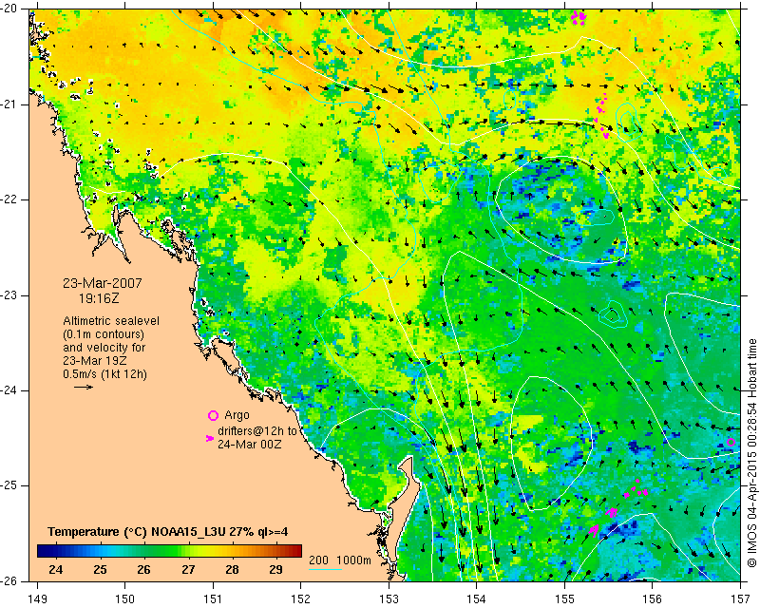Click the '(0.1m contours)' text line

(104, 334)
